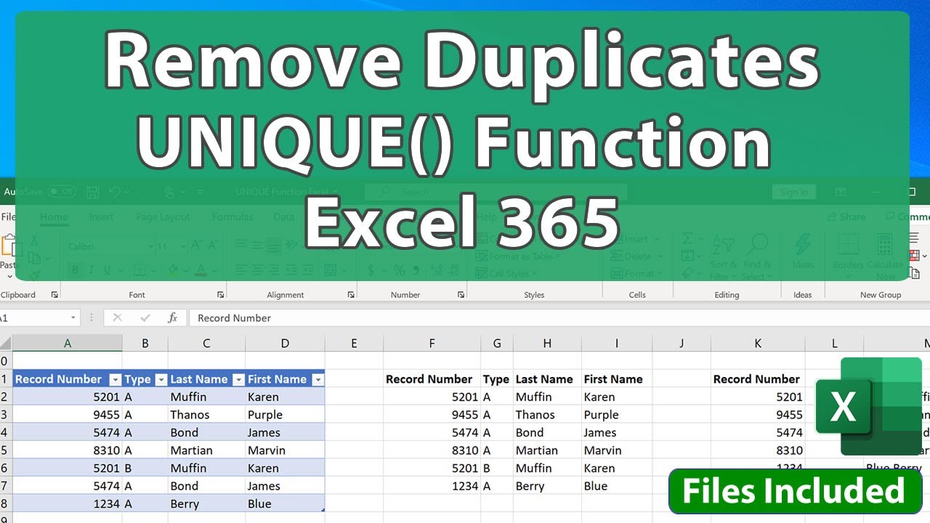The width and height of the screenshot is (930, 523).
Task: Go to the Formulas tab
Action: tap(232, 216)
